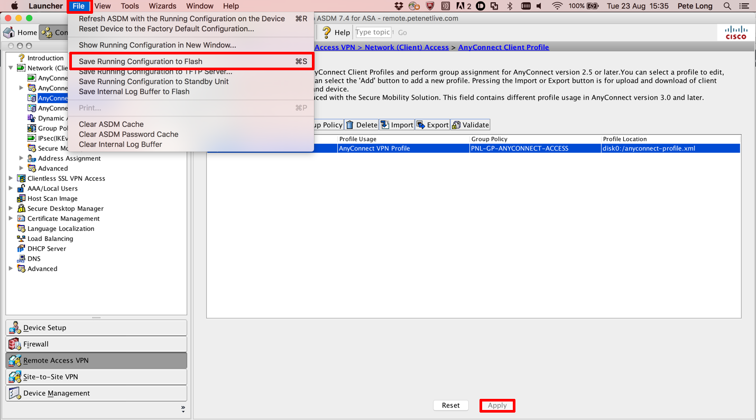Image resolution: width=756 pixels, height=420 pixels.
Task: Open ASDM Help from the toolbar
Action: click(336, 32)
